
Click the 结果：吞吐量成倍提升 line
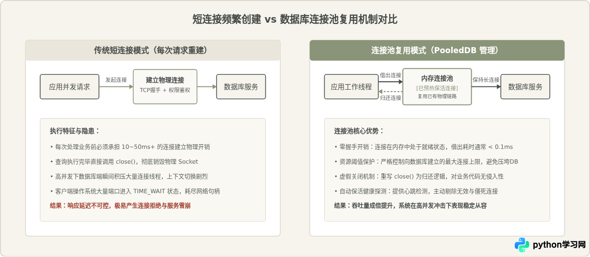411,205
